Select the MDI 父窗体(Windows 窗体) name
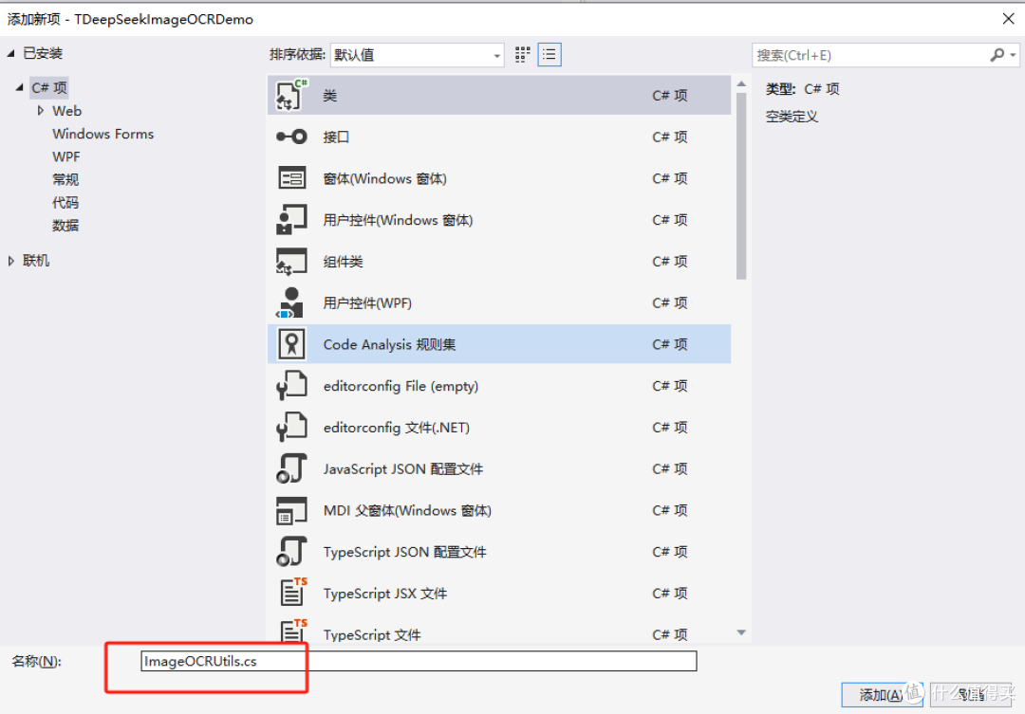The width and height of the screenshot is (1025, 714). point(407,510)
